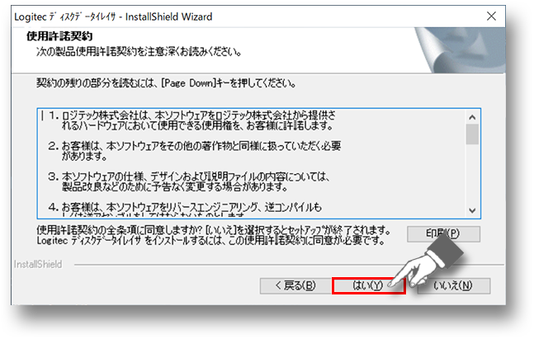534x339 pixels.
Task: Click the はい(Y) button to accept
Action: 369,285
